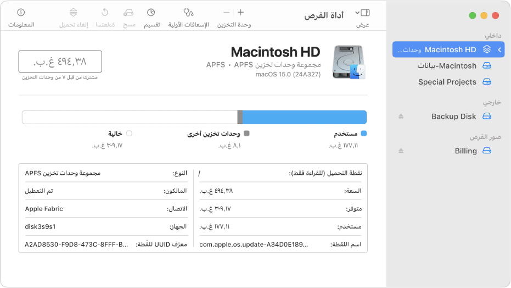Click the Billing disk icon

click(x=487, y=151)
